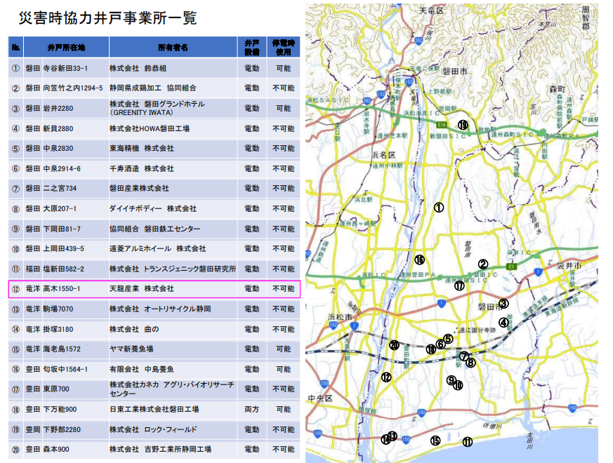Click owner '株式会社 ロック・フィールド'

[153, 430]
